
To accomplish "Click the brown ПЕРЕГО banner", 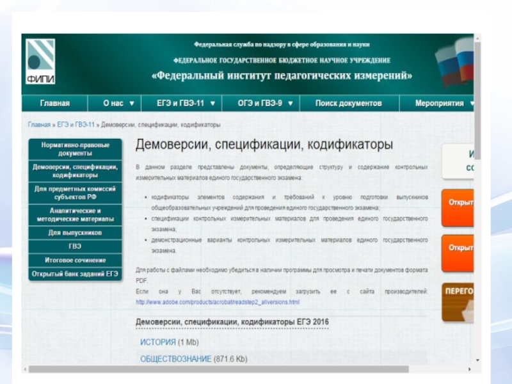I will tap(458, 302).
